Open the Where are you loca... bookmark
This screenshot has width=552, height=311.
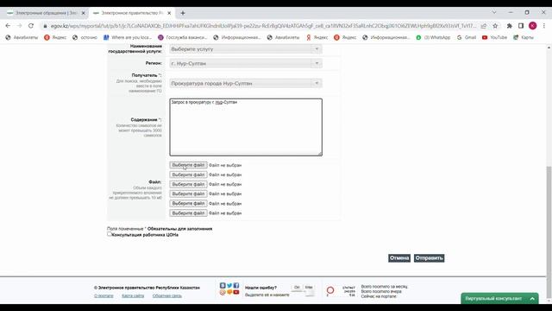tap(128, 37)
